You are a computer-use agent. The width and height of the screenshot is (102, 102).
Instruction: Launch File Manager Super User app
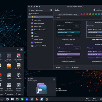pos(19,57)
